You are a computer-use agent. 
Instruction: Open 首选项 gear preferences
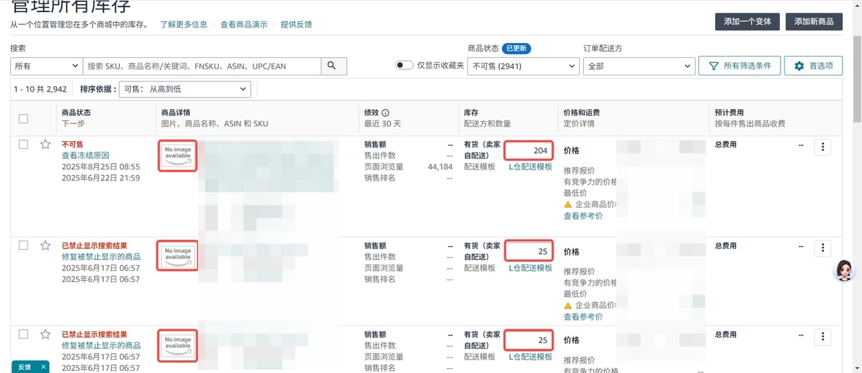814,66
